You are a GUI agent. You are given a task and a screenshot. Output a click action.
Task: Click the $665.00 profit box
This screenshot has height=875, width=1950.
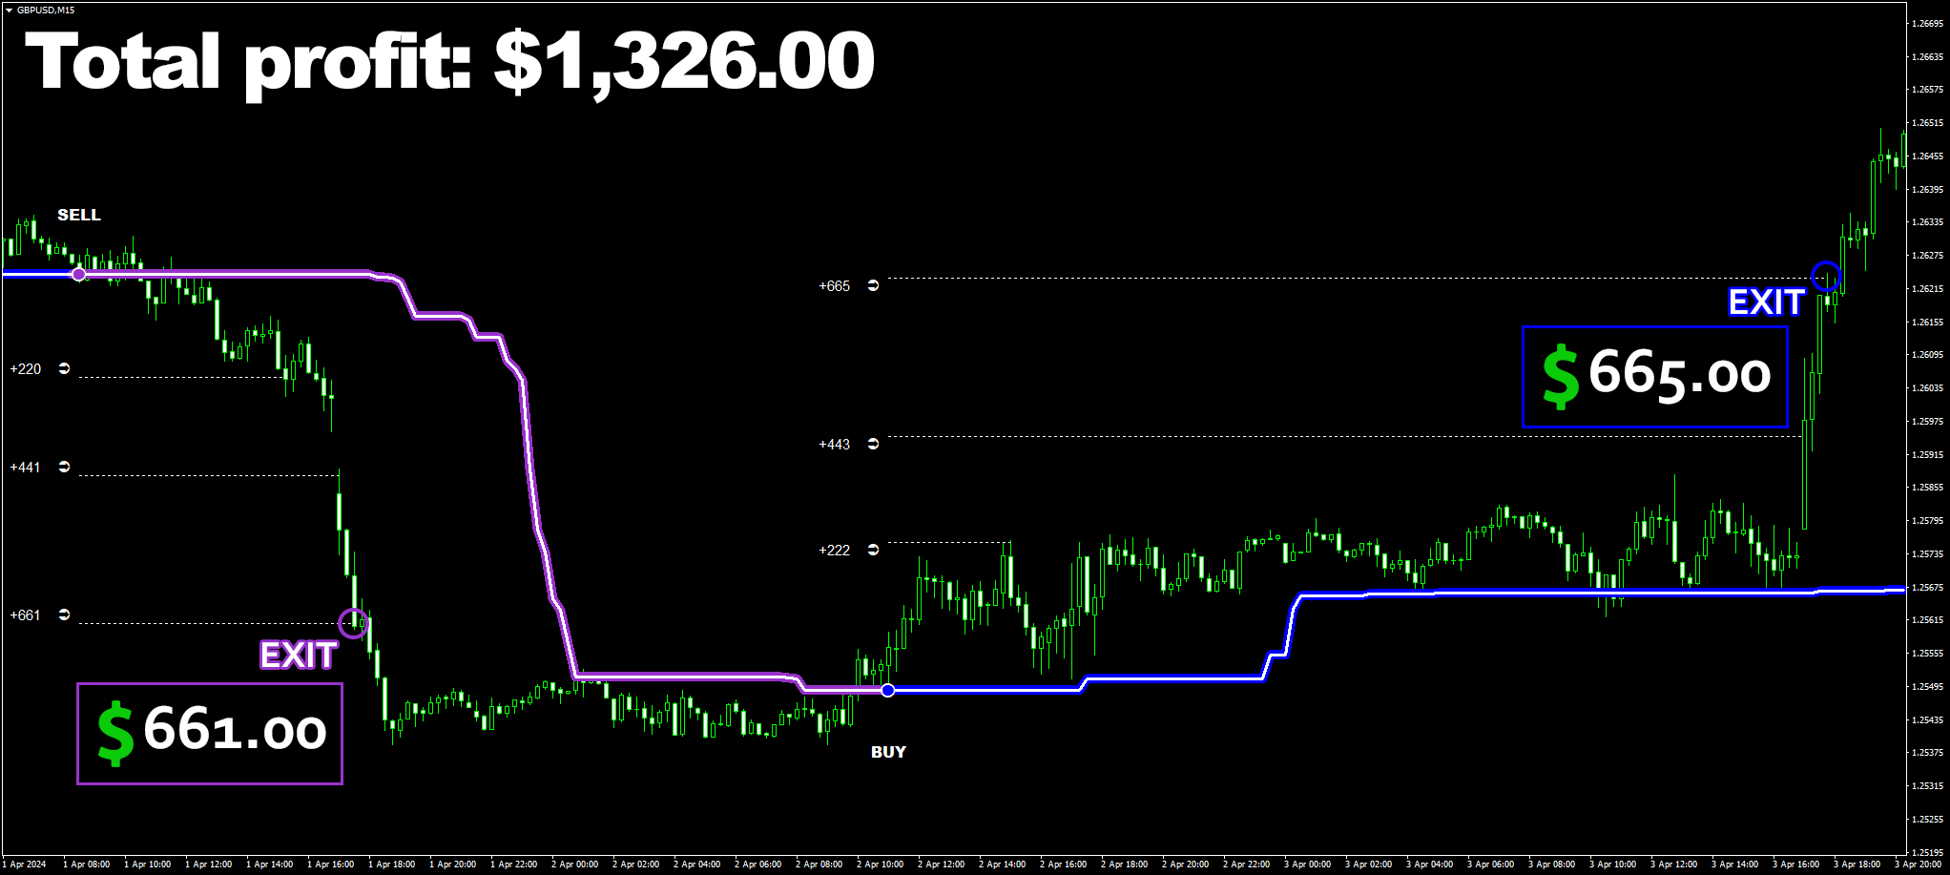click(1655, 377)
